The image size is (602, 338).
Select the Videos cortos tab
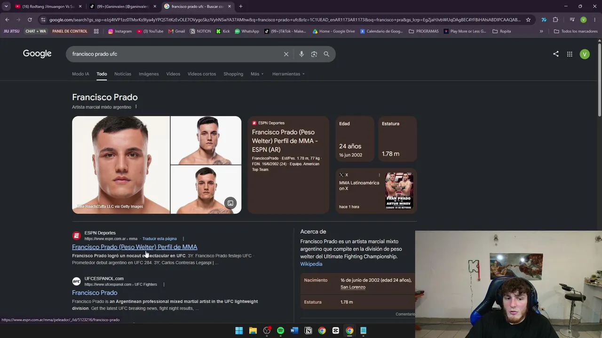[x=202, y=74]
